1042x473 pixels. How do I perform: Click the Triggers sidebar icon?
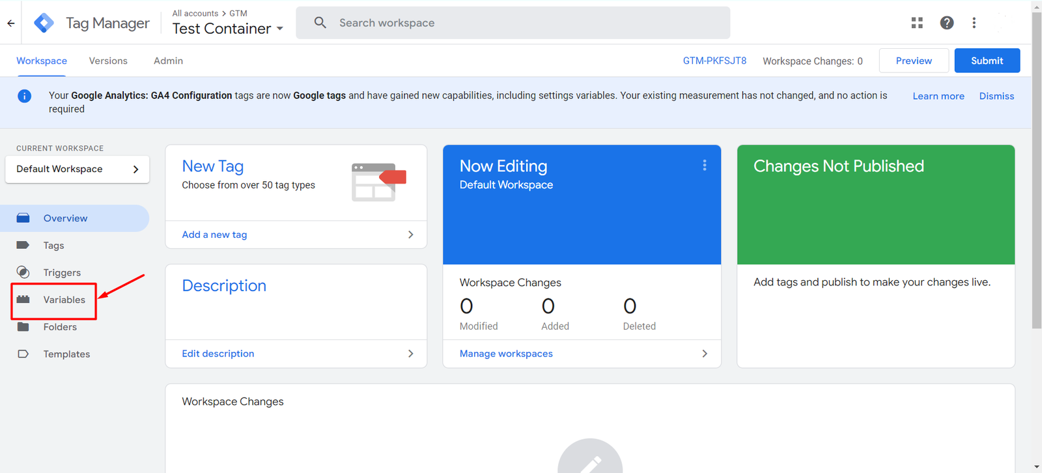(x=23, y=272)
